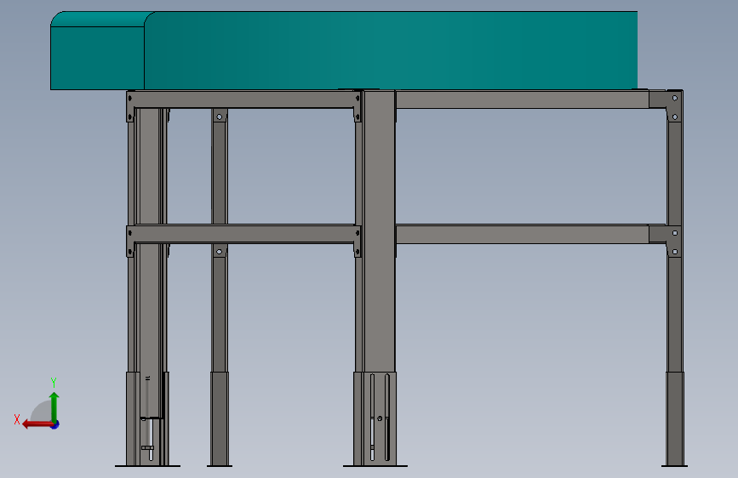Image resolution: width=738 pixels, height=478 pixels.
Task: Select the smaller teal end cap on the left
Action: point(97,50)
